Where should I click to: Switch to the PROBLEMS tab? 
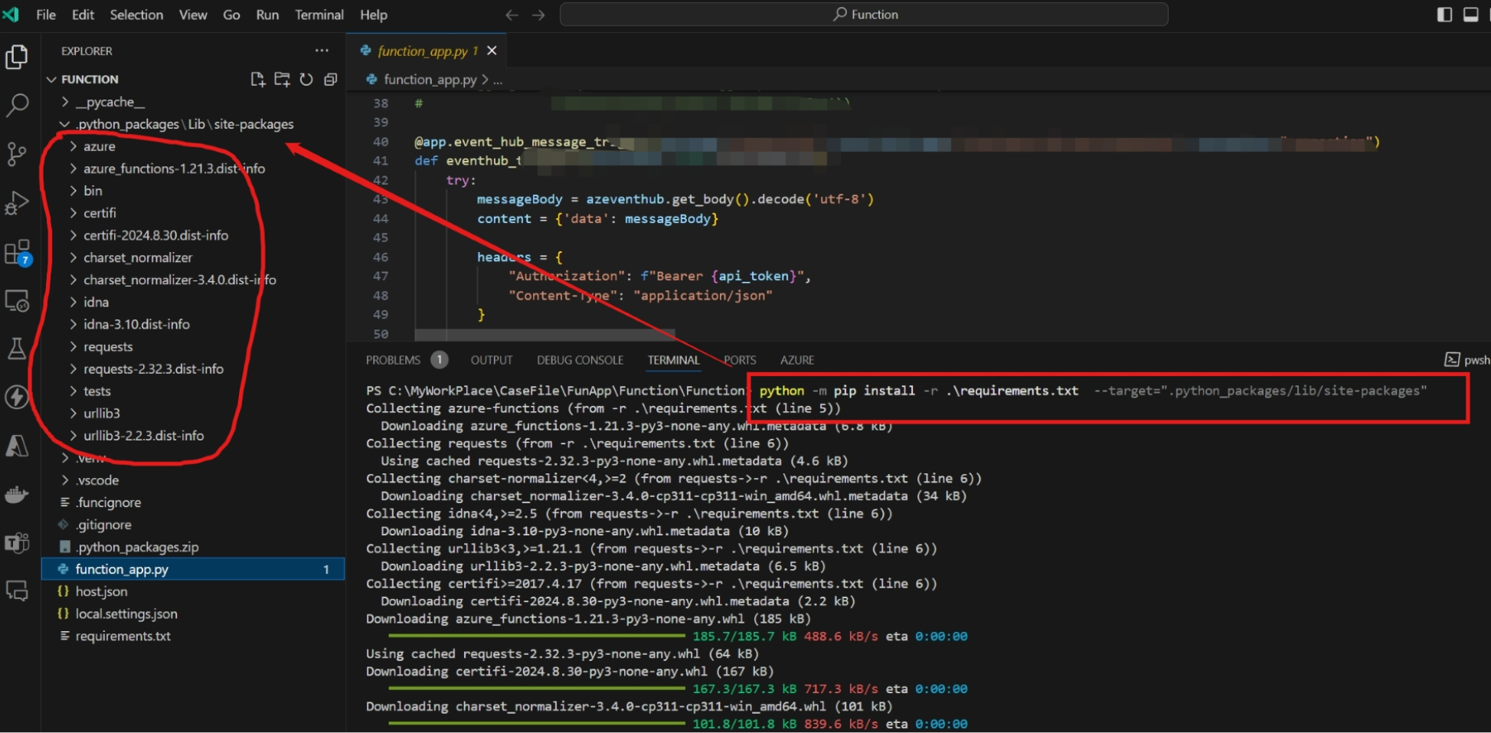(x=393, y=360)
